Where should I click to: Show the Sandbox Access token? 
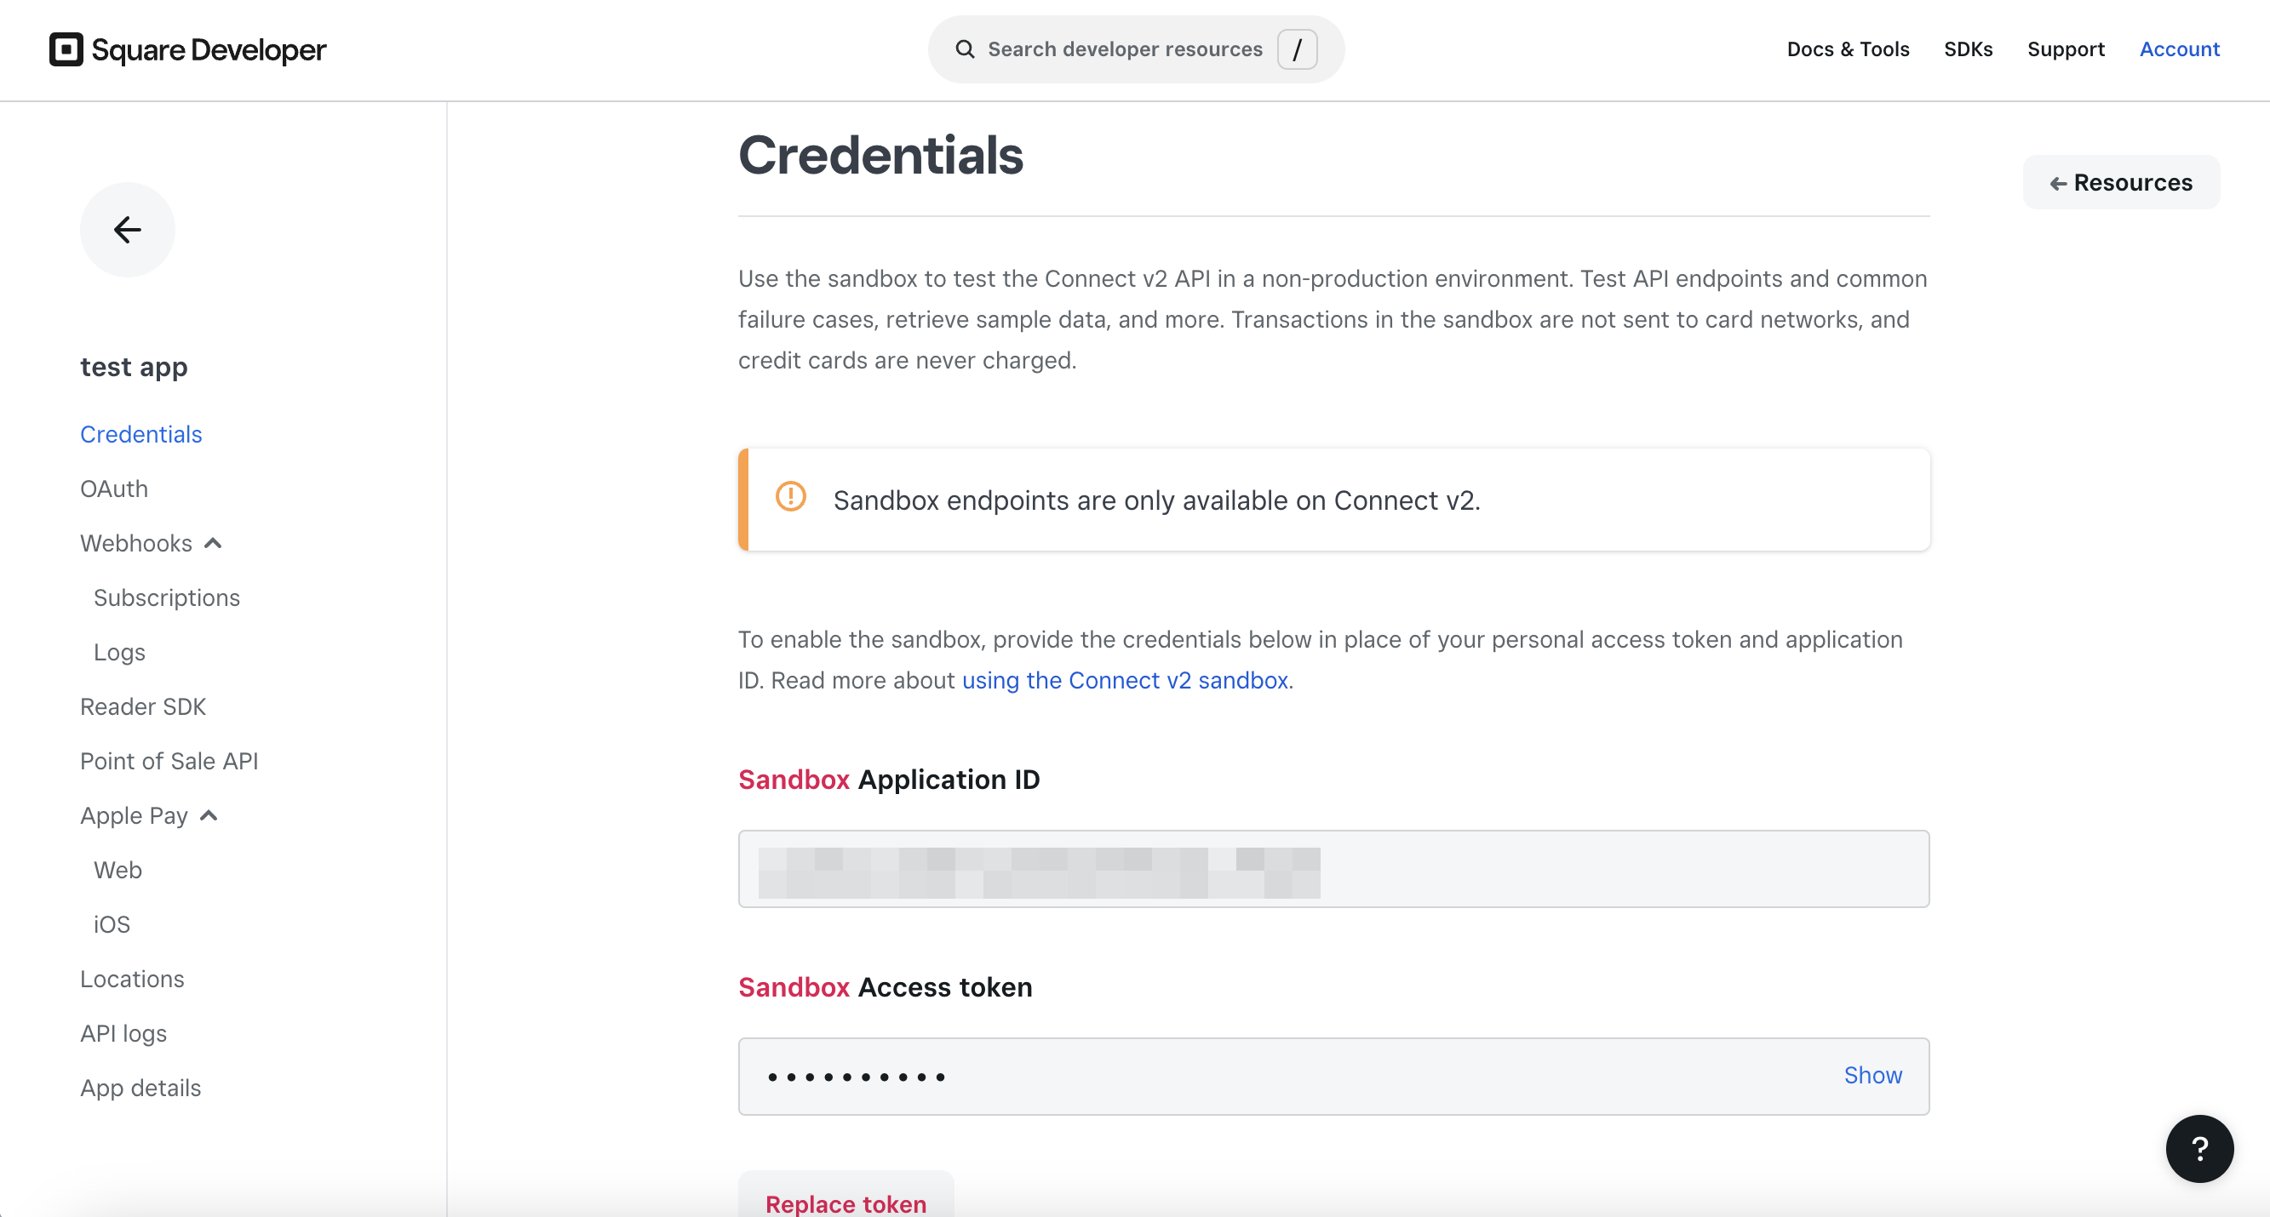tap(1872, 1075)
